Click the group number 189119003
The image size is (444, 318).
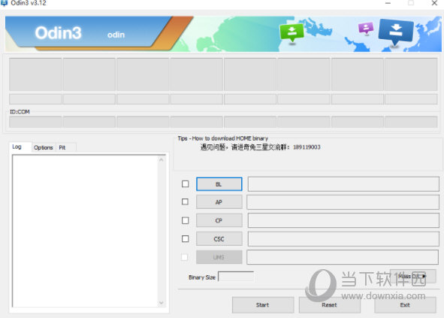click(x=307, y=147)
